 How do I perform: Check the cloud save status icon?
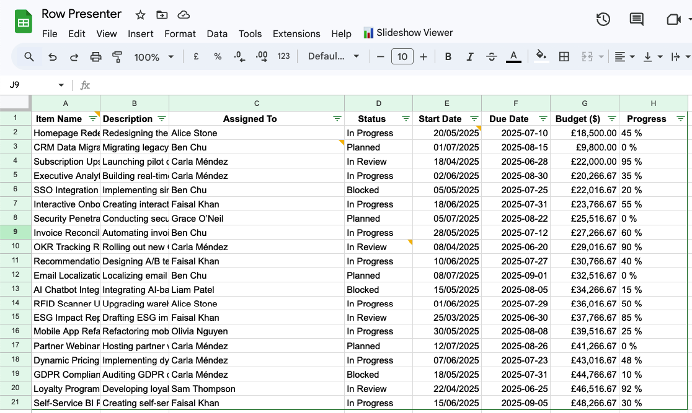tap(184, 15)
